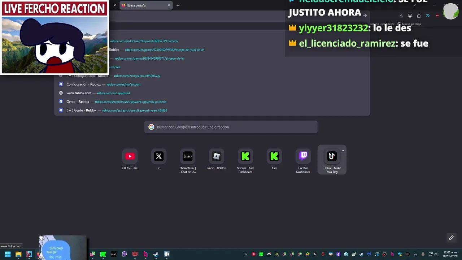Open the volume control in tray

click(436, 254)
